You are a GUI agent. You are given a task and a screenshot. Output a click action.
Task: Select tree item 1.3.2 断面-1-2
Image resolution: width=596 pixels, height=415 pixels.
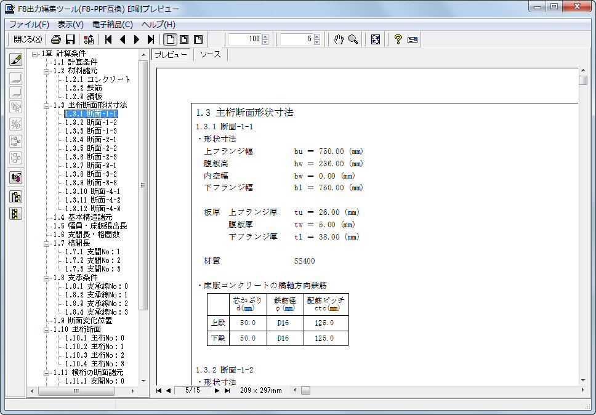click(x=91, y=123)
